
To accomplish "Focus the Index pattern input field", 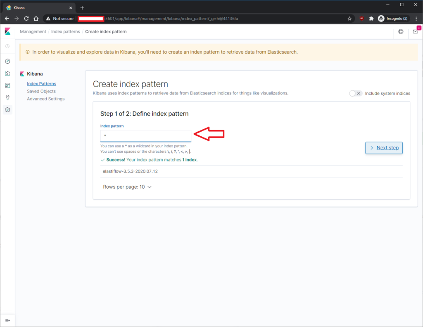I will pyautogui.click(x=146, y=136).
